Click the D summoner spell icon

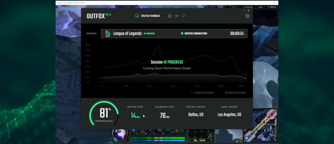pyautogui.click(x=175, y=131)
